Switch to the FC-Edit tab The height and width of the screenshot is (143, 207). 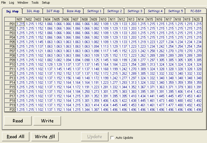(196, 11)
